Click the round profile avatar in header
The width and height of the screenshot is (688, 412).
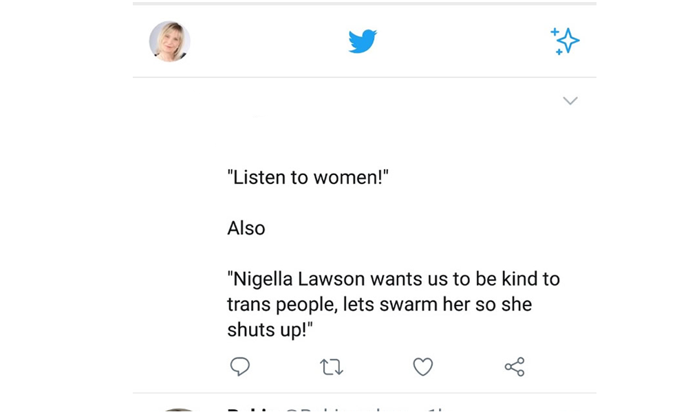point(170,41)
